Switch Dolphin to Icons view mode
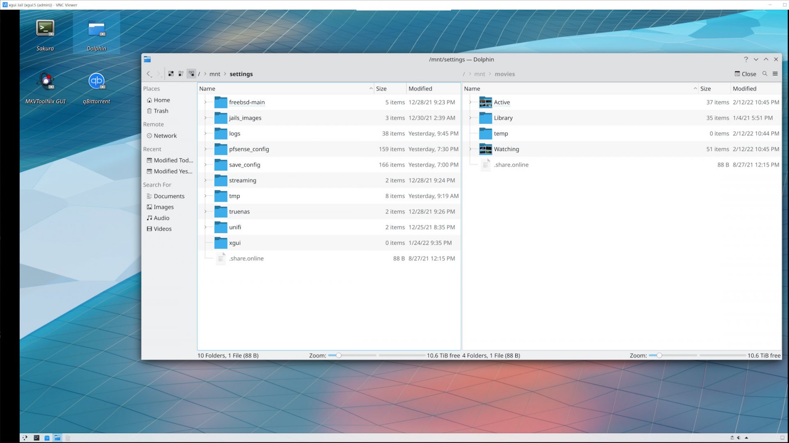Image resolution: width=789 pixels, height=443 pixels. pyautogui.click(x=171, y=73)
